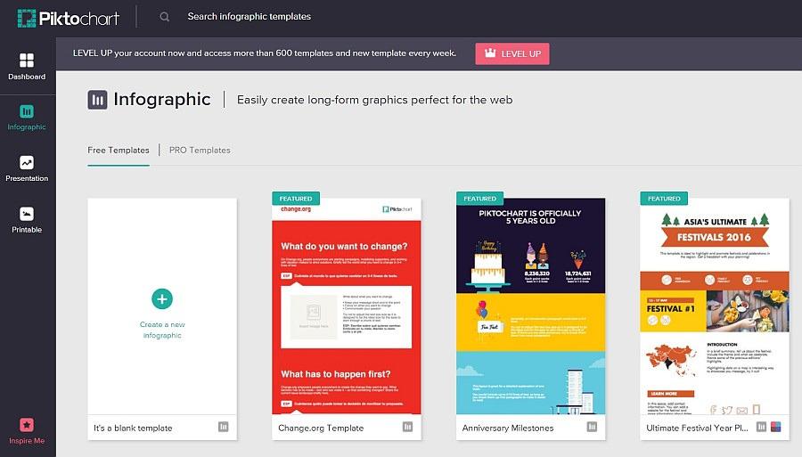Click the green plus create icon
The image size is (802, 457).
(162, 299)
